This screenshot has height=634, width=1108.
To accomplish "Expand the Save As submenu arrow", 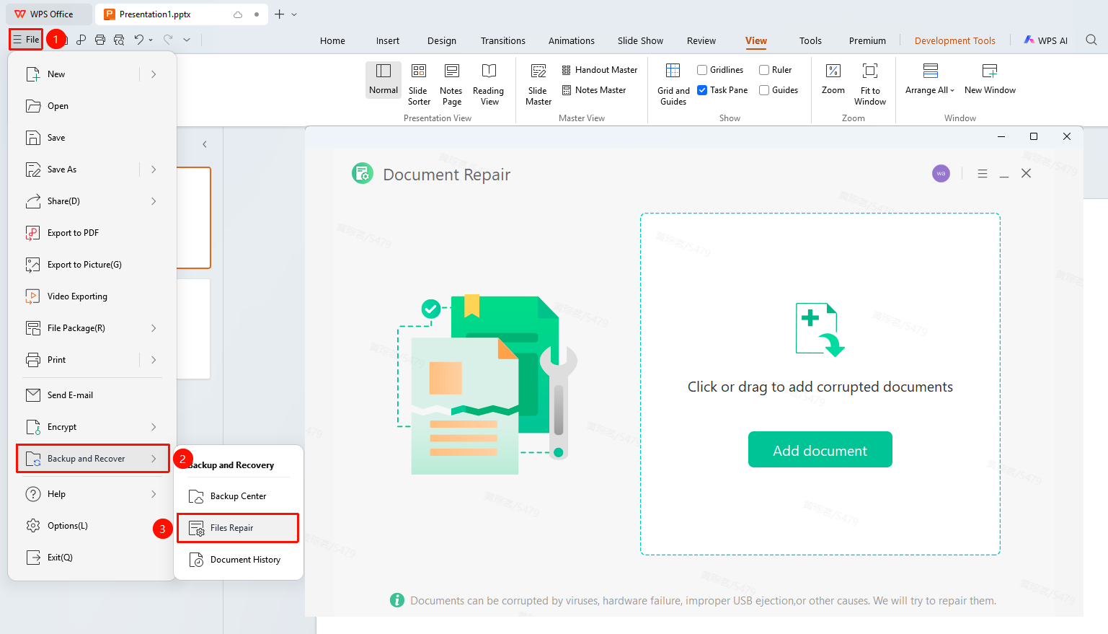I will pyautogui.click(x=154, y=169).
